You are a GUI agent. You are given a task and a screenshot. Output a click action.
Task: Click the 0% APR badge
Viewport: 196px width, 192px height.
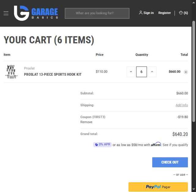tap(103, 145)
